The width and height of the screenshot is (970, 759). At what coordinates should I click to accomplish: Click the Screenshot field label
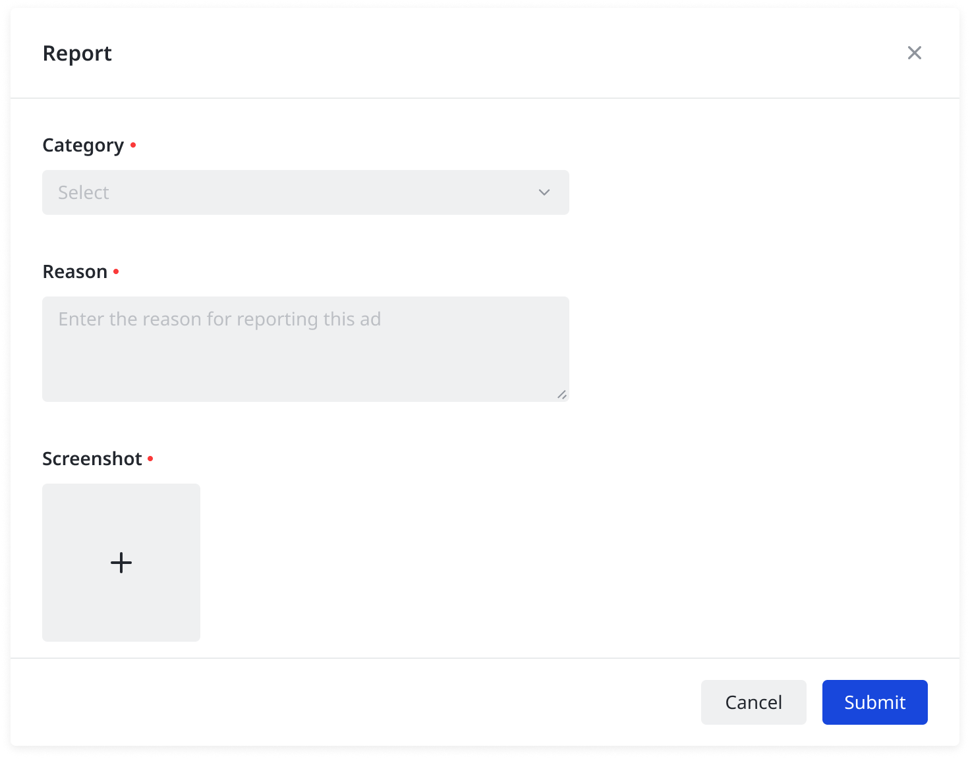pos(92,459)
